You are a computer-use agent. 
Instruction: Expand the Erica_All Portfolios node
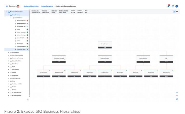8,61
